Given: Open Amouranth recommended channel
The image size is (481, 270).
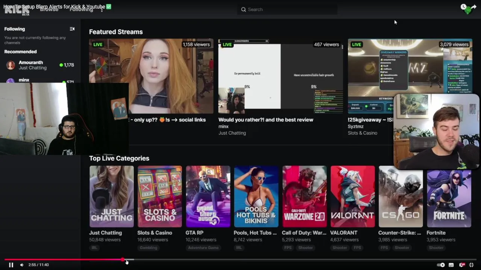Looking at the screenshot, I should point(40,65).
